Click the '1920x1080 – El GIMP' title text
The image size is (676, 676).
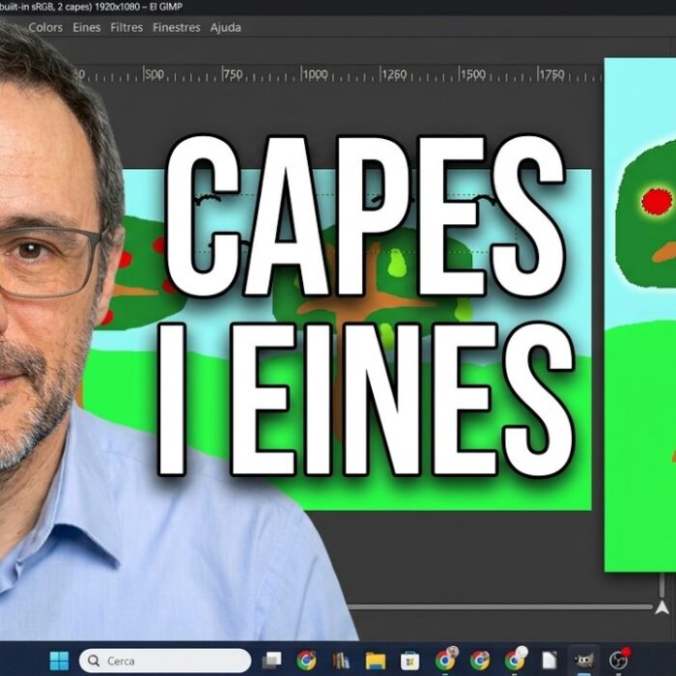(x=141, y=7)
